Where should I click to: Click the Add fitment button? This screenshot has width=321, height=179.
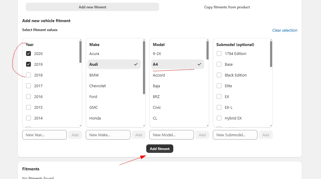(x=159, y=149)
